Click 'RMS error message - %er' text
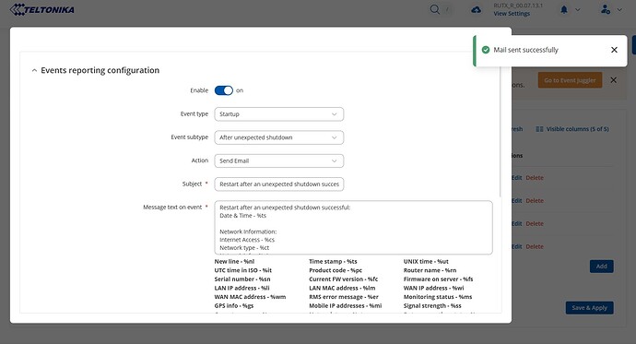Screen dimensions: 636x344 pos(344,297)
